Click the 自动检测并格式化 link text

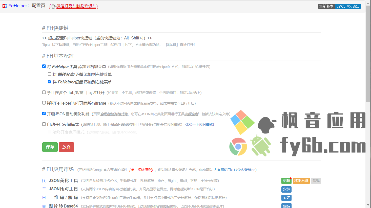point(114,114)
